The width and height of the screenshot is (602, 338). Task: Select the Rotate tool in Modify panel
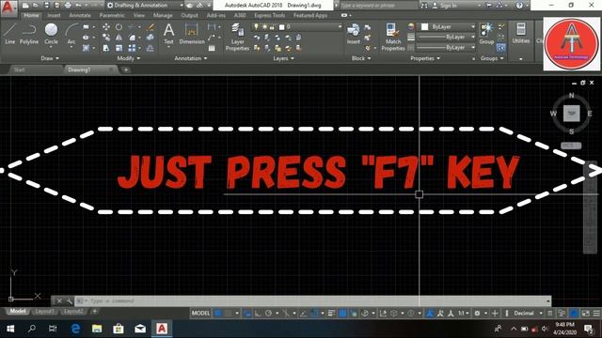tap(119, 27)
